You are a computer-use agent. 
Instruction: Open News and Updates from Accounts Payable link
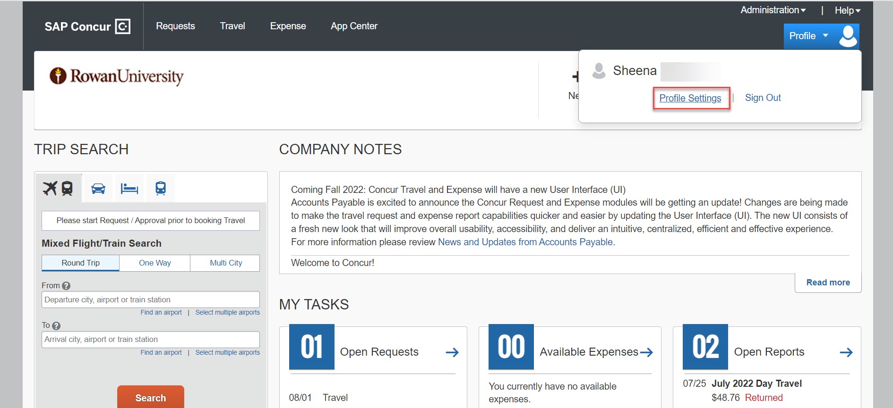pyautogui.click(x=526, y=242)
